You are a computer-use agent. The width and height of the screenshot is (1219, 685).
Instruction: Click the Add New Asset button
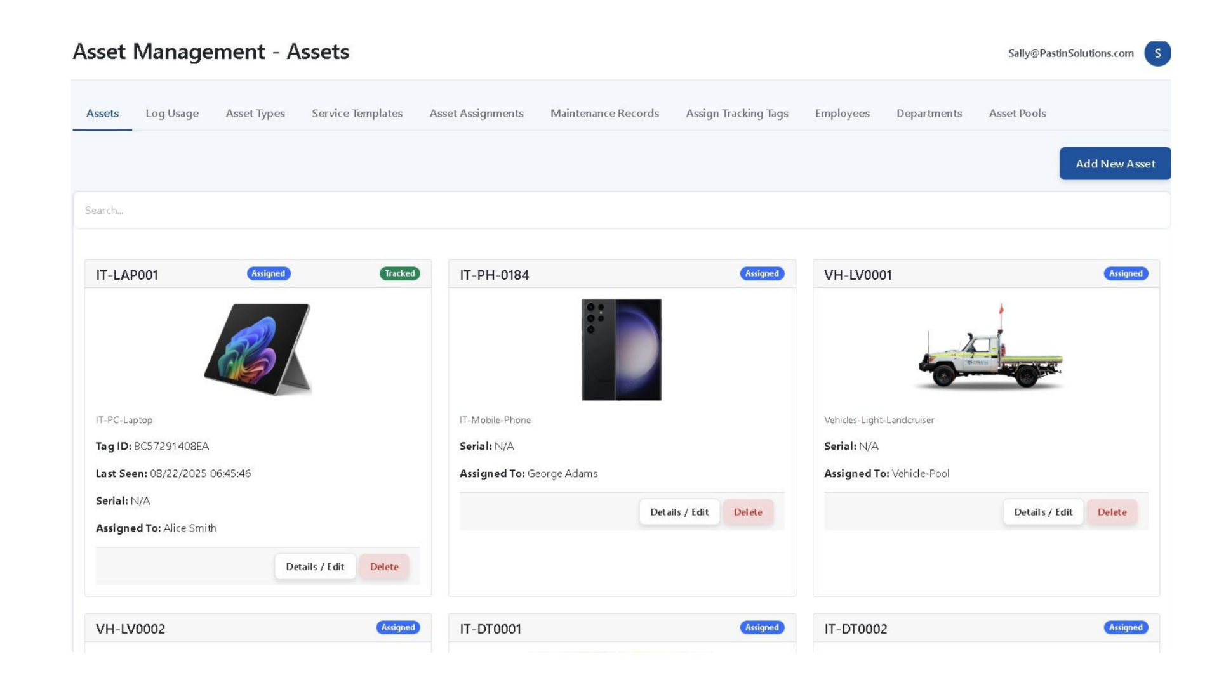pyautogui.click(x=1115, y=164)
